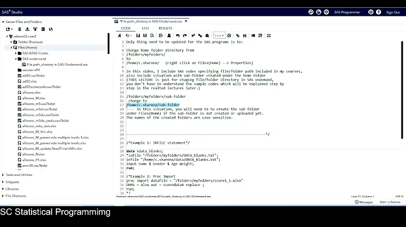The image size is (406, 227).
Task: Click the code options icon before maximize
Action: (x=260, y=35)
